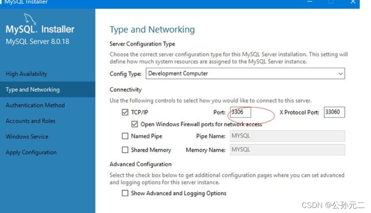
Task: Open the Config Type dropdown
Action: [245, 73]
